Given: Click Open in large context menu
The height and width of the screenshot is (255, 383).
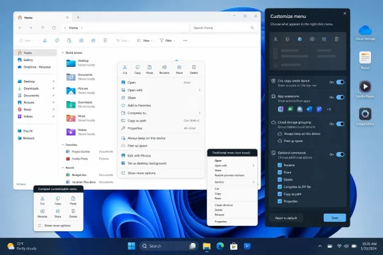Looking at the screenshot, I should [x=161, y=82].
